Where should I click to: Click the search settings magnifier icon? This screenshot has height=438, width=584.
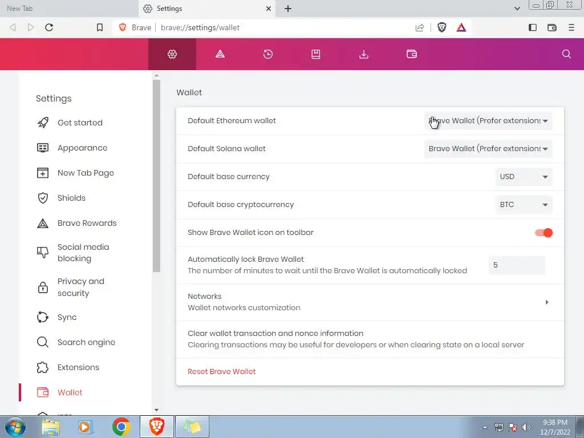pyautogui.click(x=566, y=54)
